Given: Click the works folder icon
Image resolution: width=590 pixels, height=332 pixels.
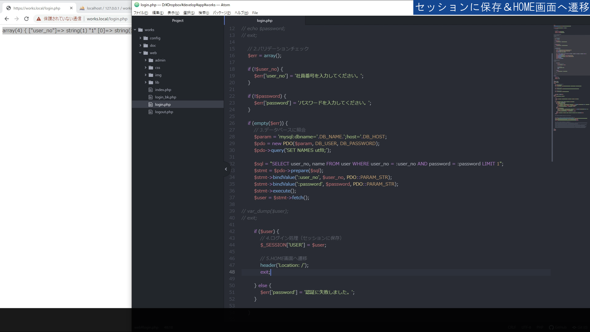Looking at the screenshot, I should [140, 30].
